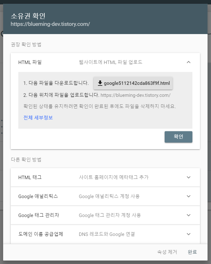
Task: Click the step 1 download instruction text
Action: 56,83
